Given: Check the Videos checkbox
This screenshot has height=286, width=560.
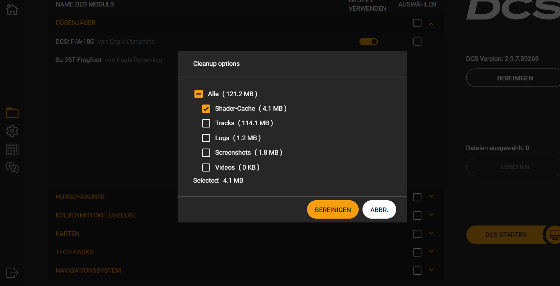Looking at the screenshot, I should (206, 167).
